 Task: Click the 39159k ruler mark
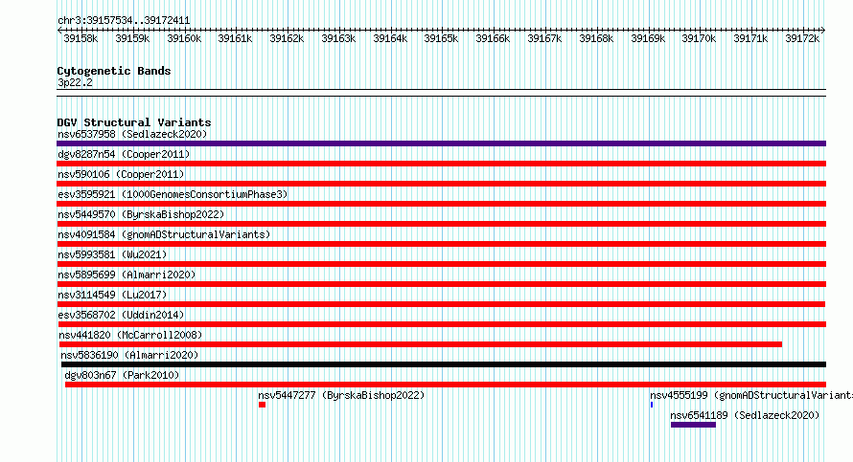[x=132, y=38]
